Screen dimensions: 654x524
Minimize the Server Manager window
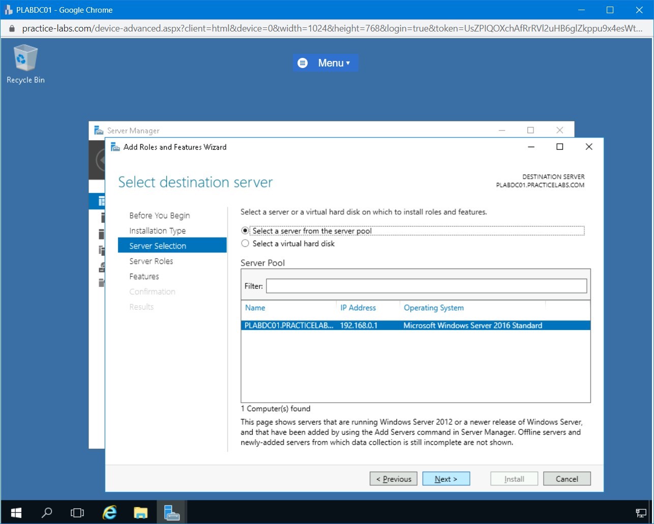click(x=502, y=130)
